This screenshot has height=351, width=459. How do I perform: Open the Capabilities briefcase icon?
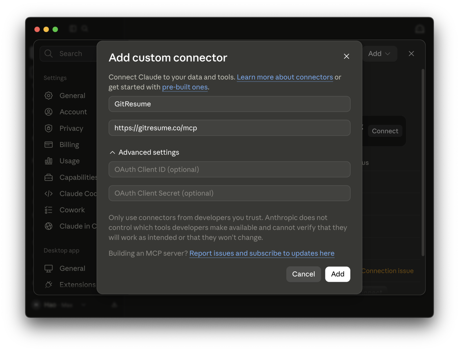click(x=48, y=178)
